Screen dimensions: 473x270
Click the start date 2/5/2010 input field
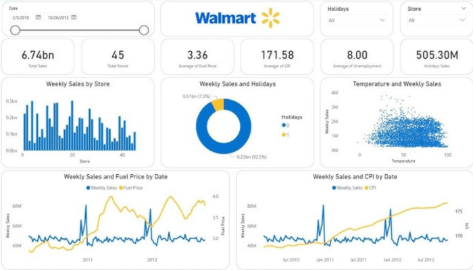point(26,18)
